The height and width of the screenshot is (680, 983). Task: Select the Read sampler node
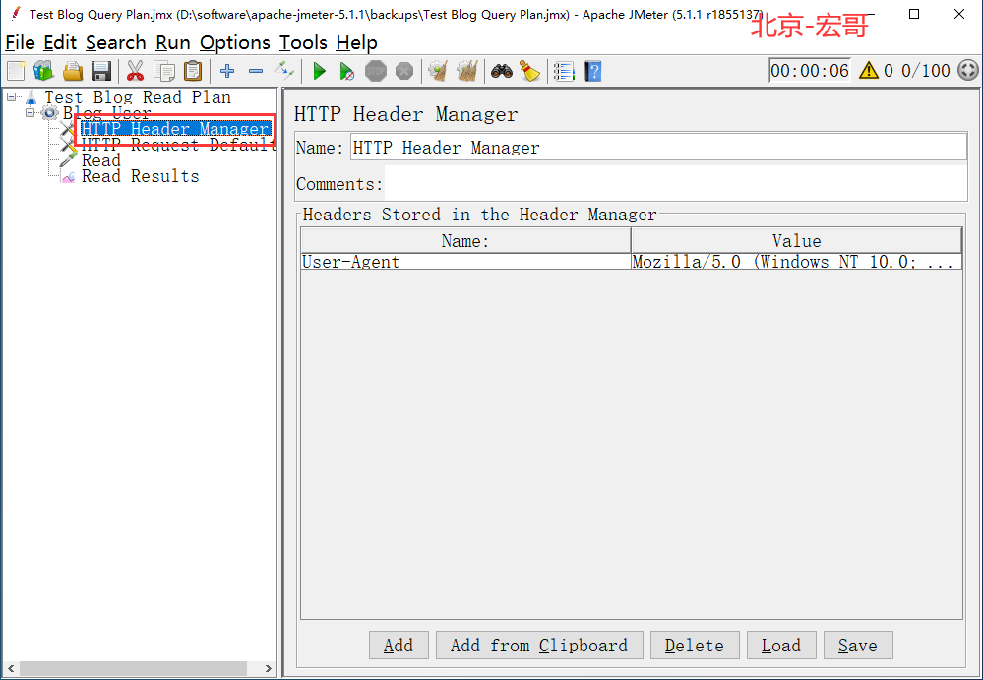(x=101, y=160)
